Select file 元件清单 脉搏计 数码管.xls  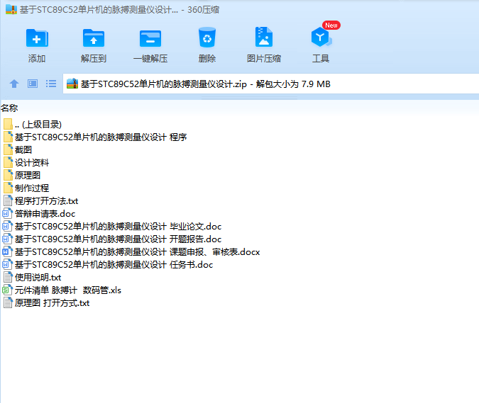tap(68, 290)
